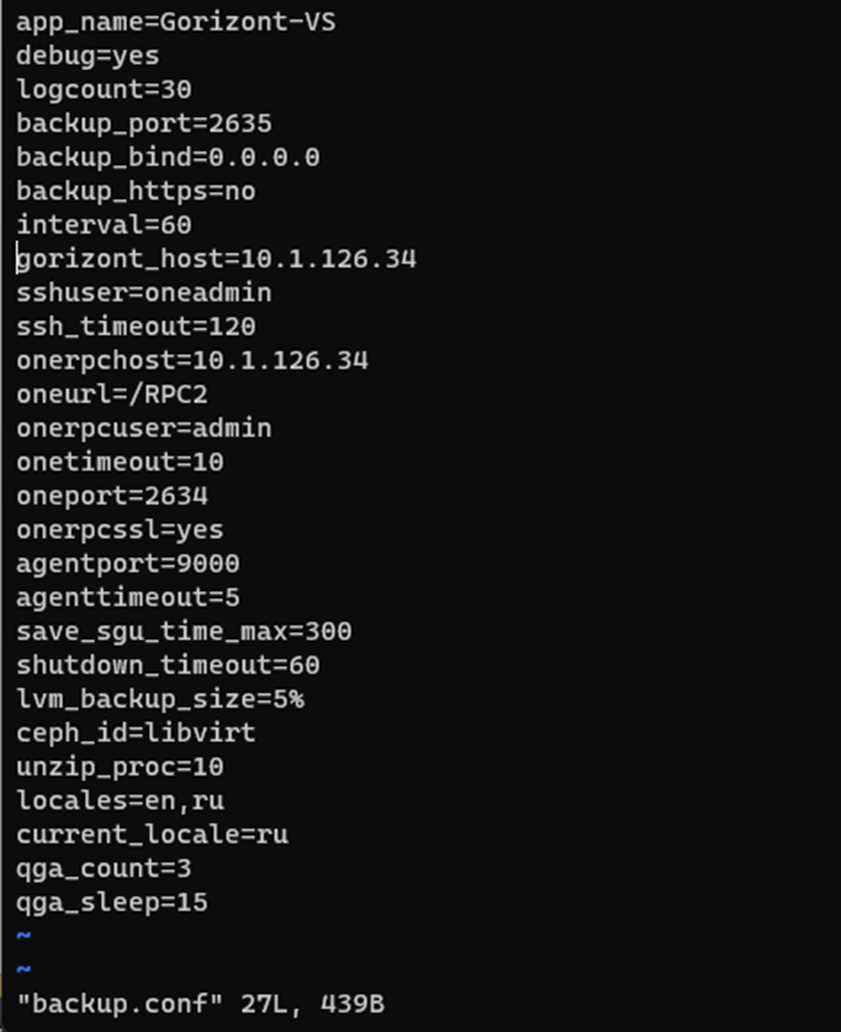
Task: Click the current_locale=ru line
Action: pos(152,834)
